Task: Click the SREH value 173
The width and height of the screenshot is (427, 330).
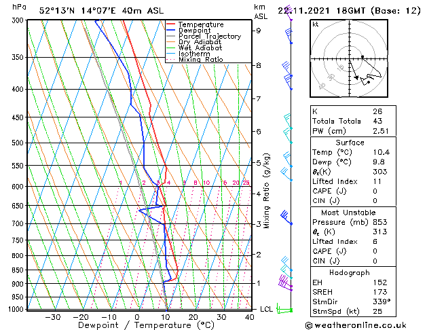Action: [x=380, y=292]
